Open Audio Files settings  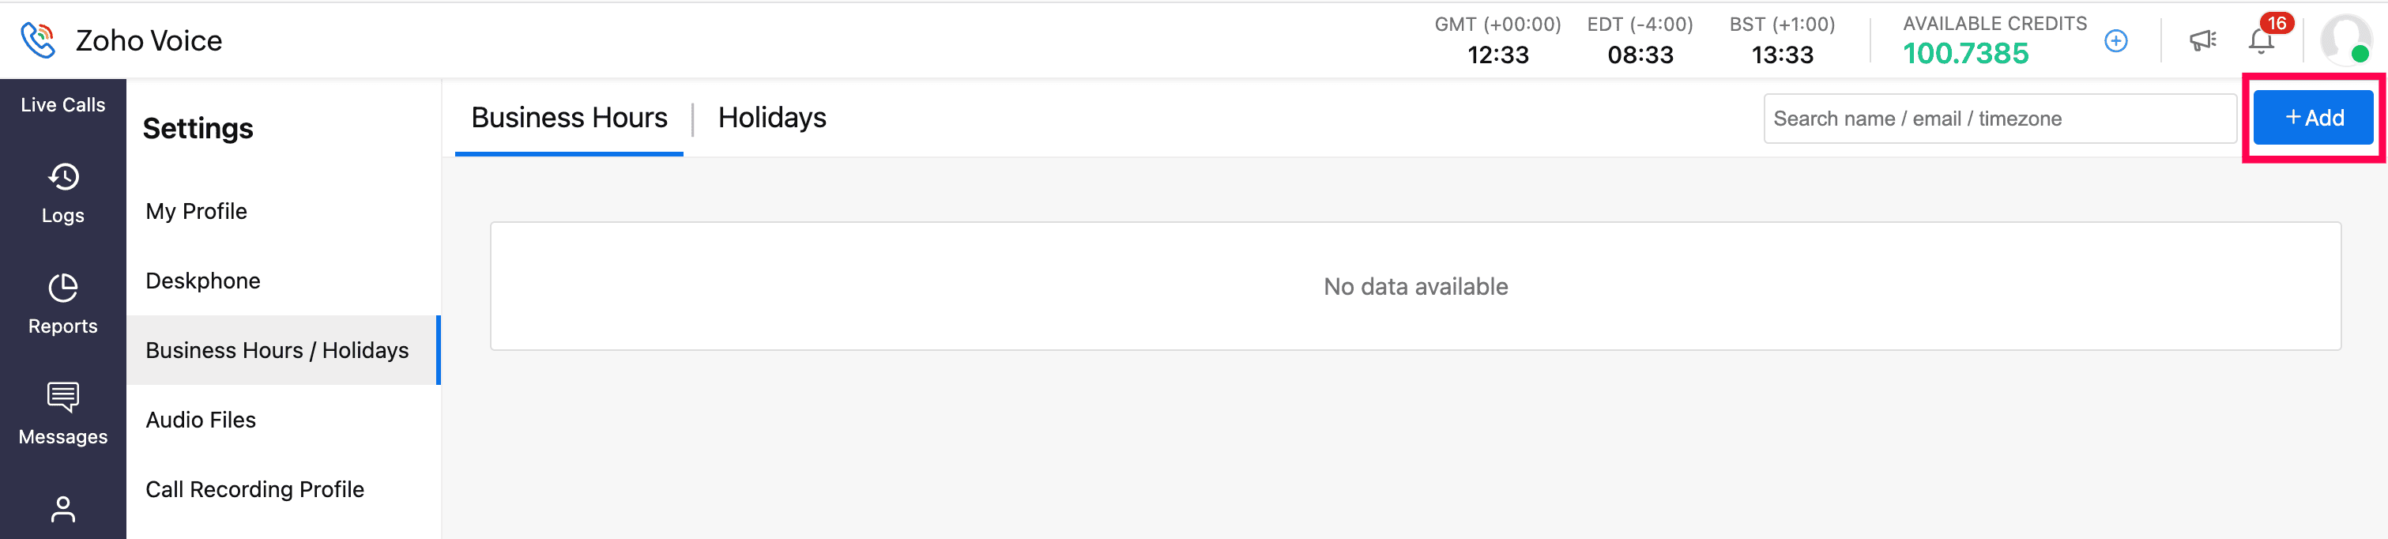tap(200, 420)
